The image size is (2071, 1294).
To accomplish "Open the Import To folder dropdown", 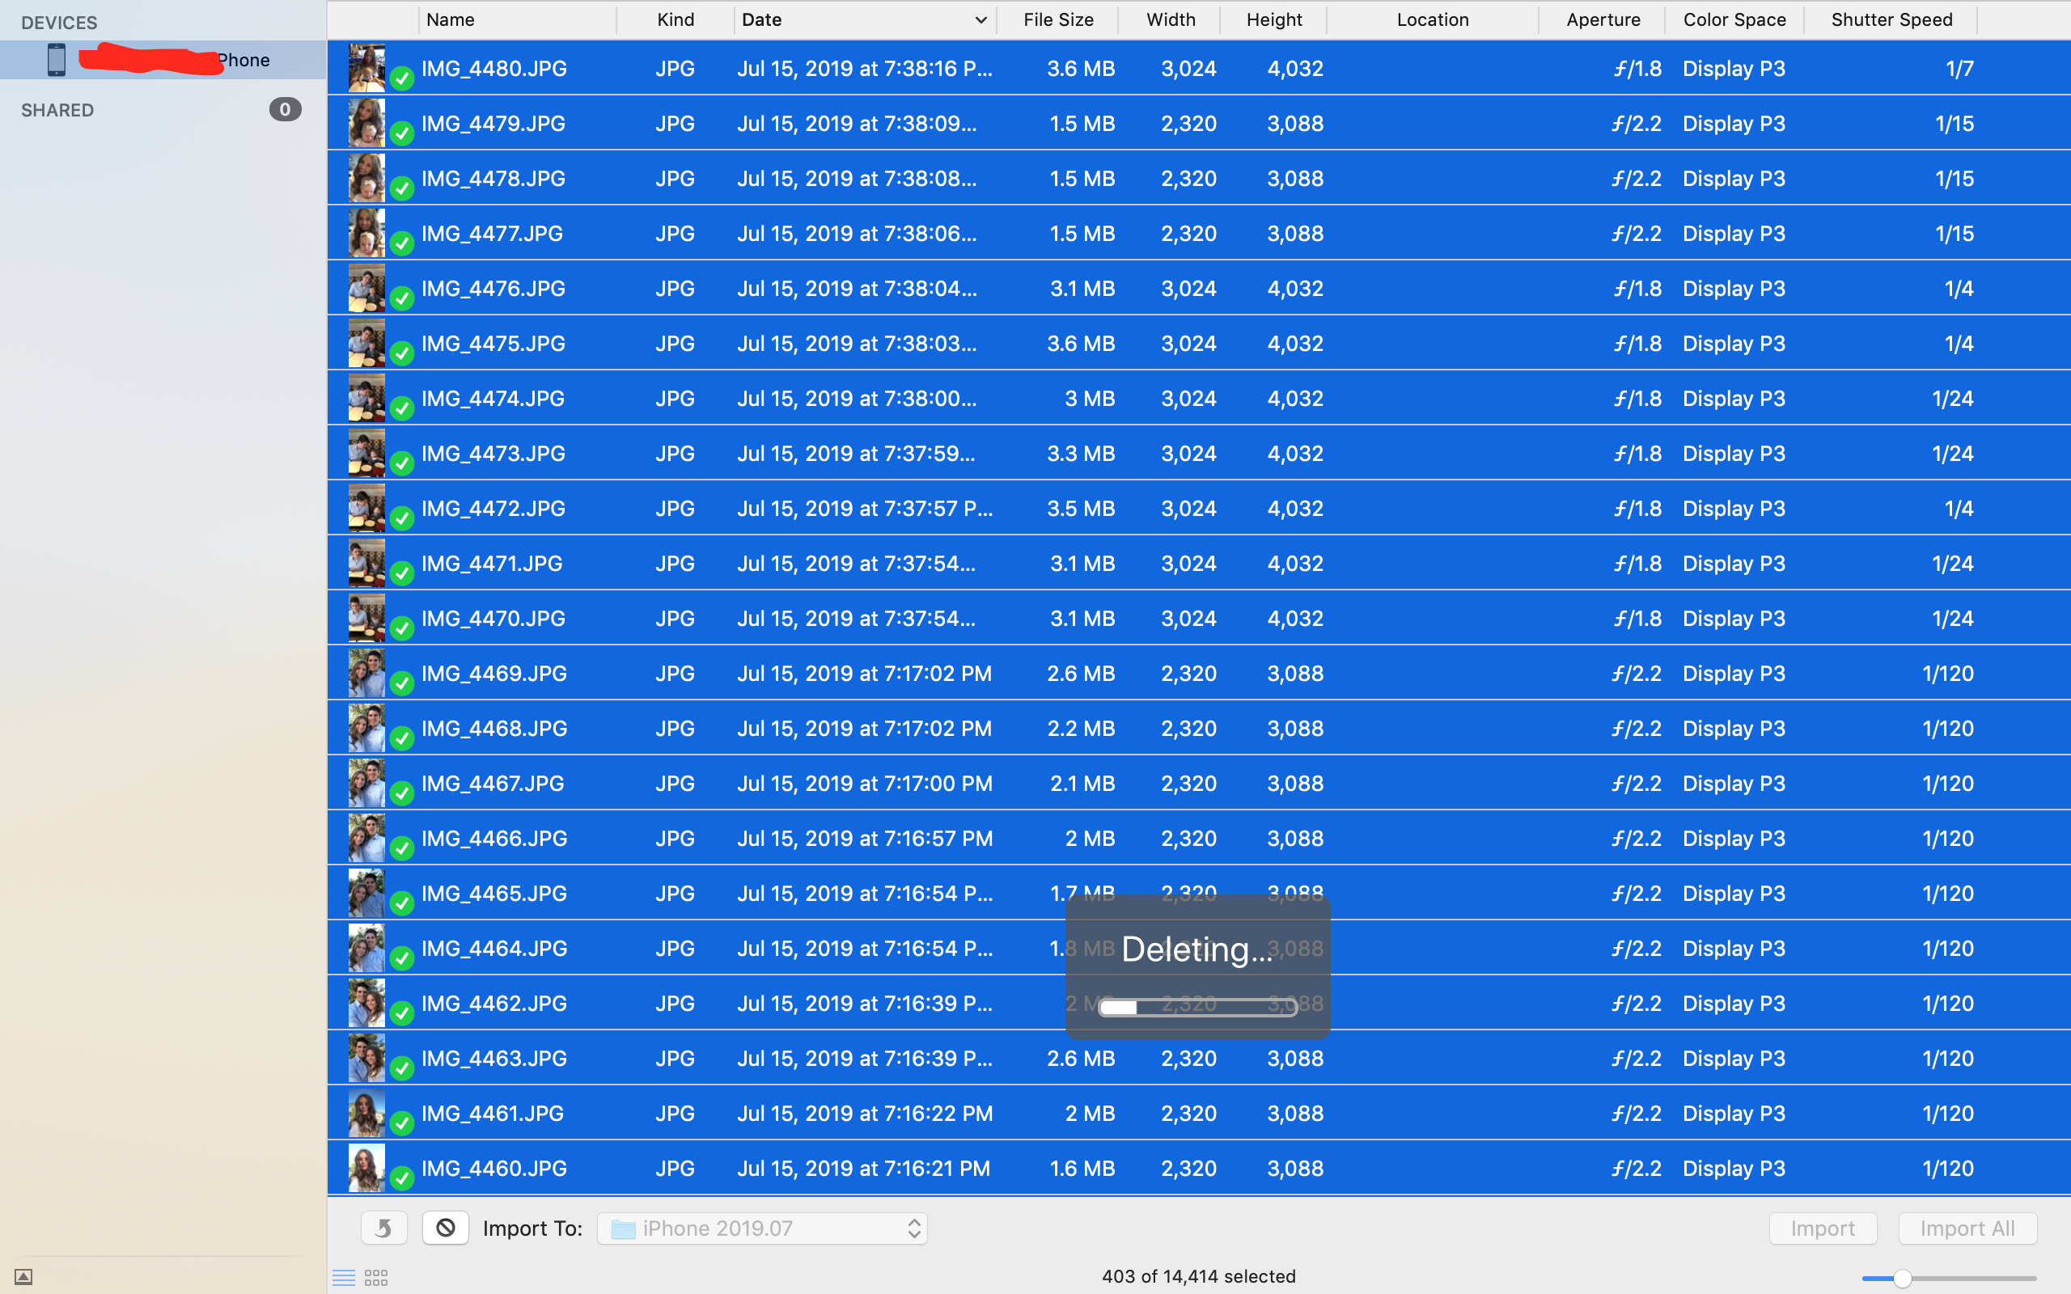I will click(761, 1228).
